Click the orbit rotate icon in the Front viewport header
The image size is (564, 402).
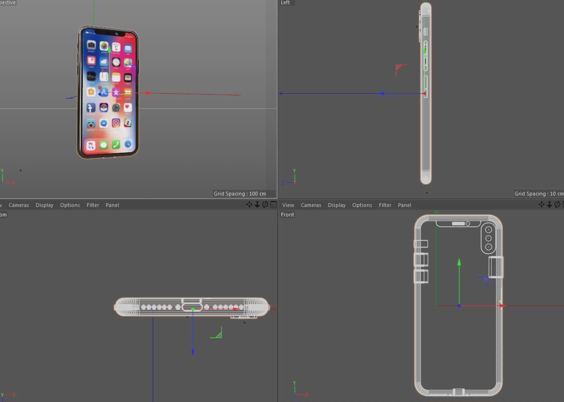(557, 205)
